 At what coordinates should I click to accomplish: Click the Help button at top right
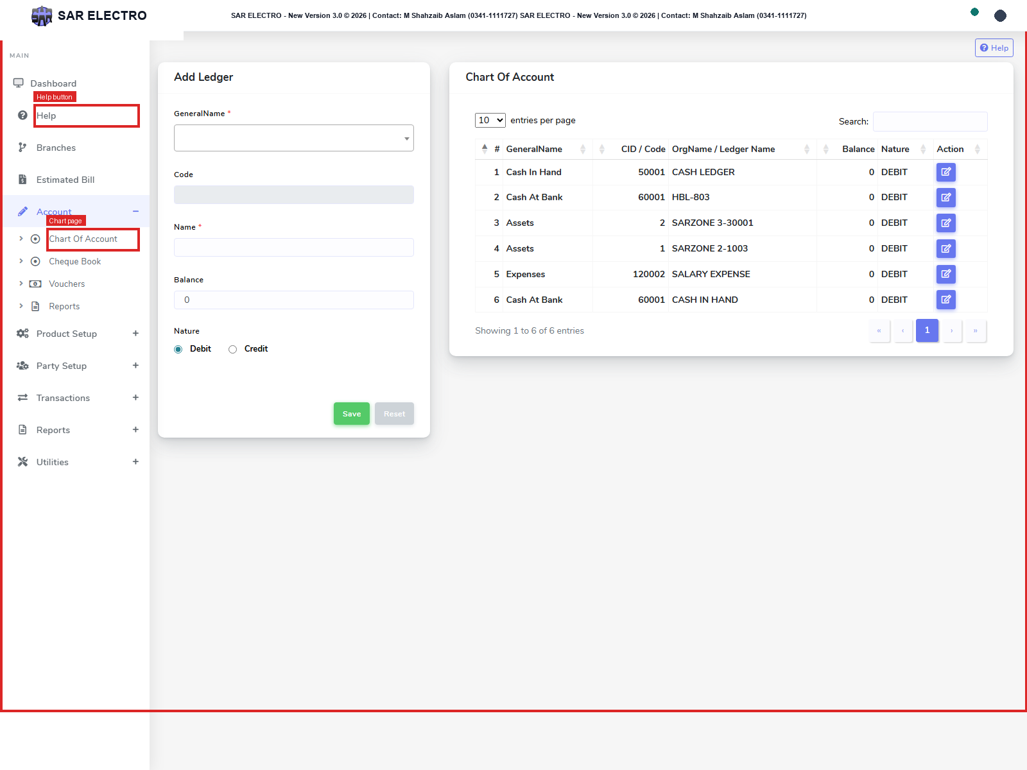(994, 47)
